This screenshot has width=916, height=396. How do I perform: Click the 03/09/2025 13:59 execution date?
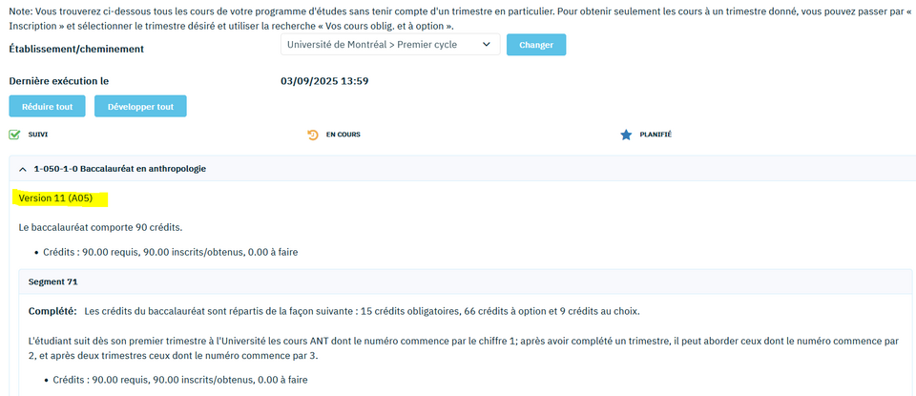(x=324, y=81)
